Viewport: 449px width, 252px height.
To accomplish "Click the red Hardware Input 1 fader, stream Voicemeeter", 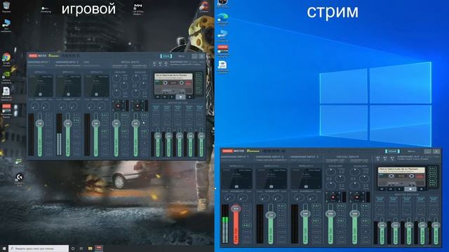I will tap(236, 224).
